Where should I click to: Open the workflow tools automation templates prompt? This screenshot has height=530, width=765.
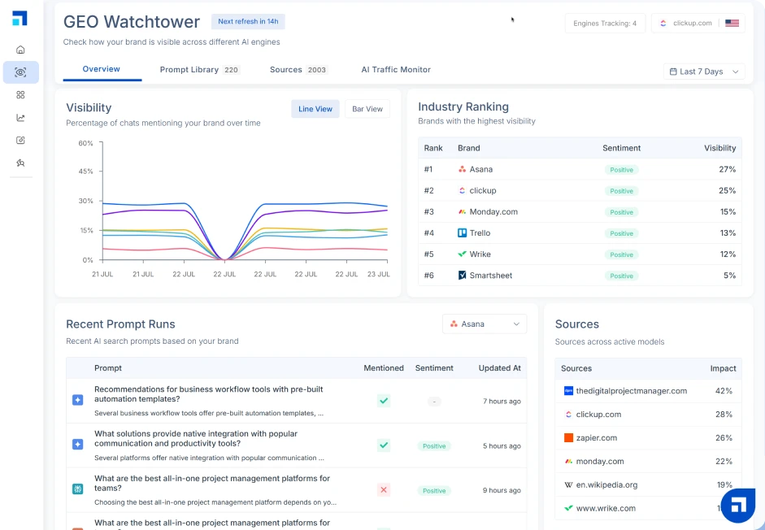[x=296, y=401]
